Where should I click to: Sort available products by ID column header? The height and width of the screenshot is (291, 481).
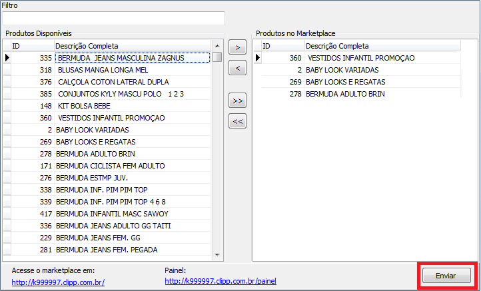[x=30, y=46]
